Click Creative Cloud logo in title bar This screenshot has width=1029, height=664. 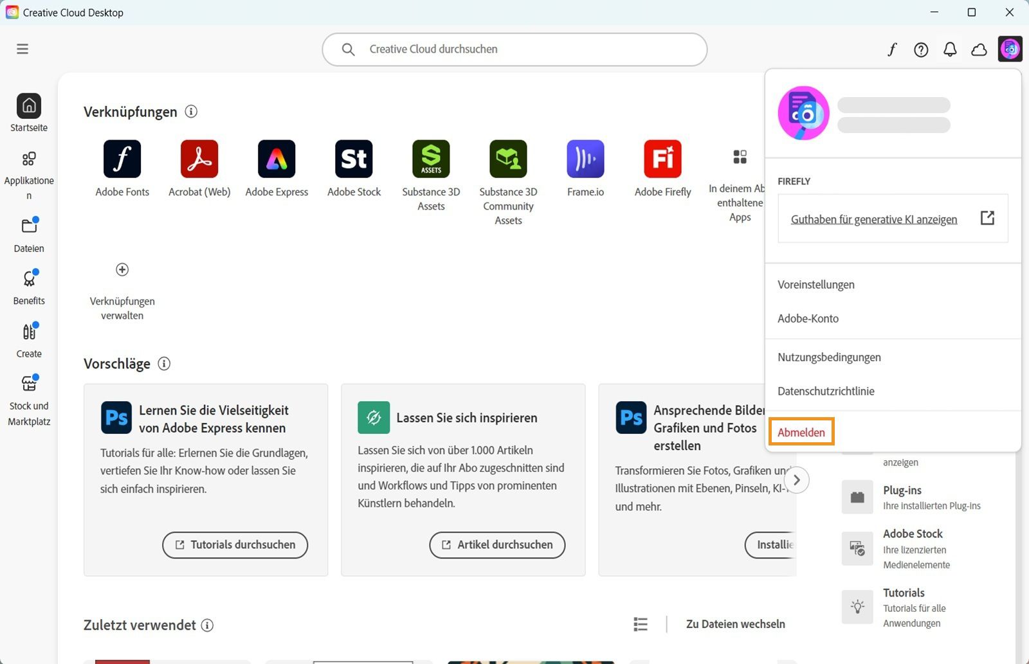(12, 12)
